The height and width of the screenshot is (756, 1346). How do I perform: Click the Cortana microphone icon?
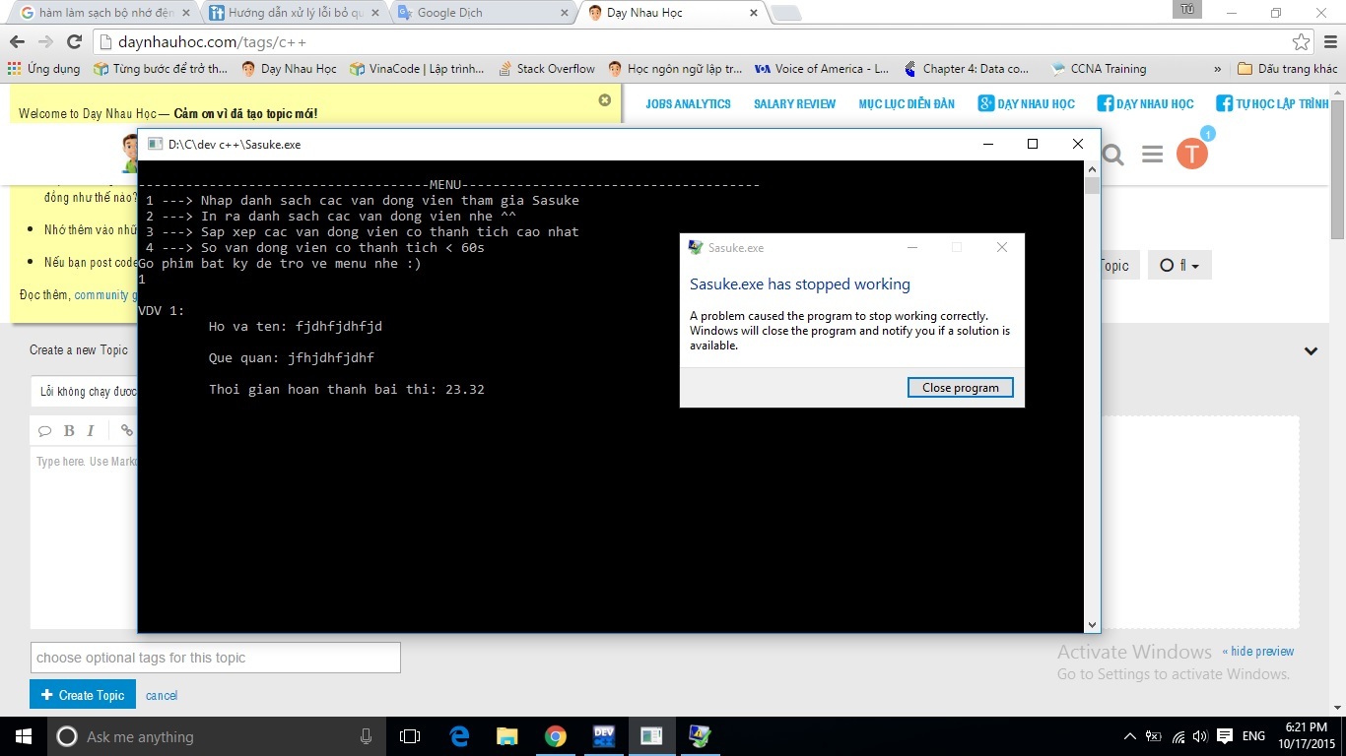tap(366, 736)
